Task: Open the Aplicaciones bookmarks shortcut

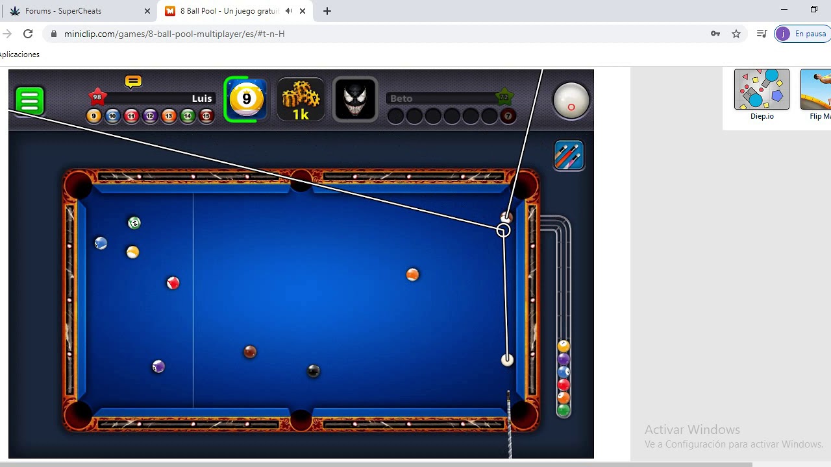Action: tap(19, 54)
